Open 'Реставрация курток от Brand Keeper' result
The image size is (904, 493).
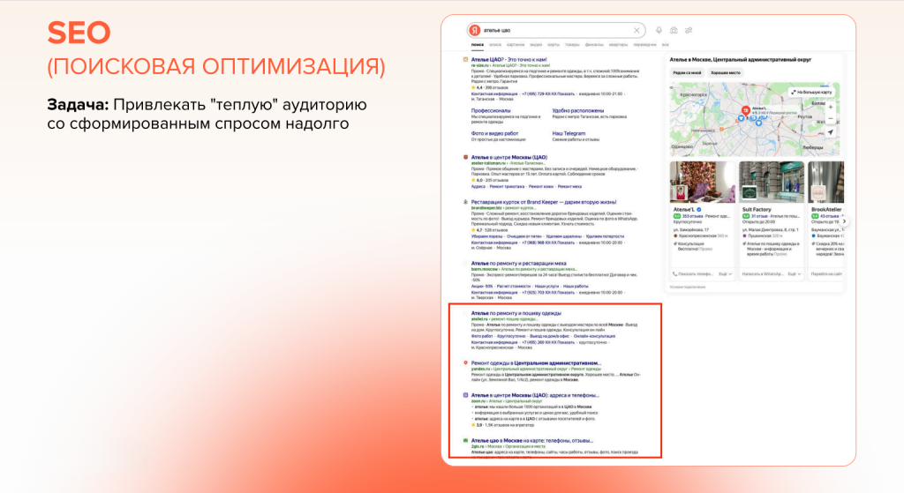pyautogui.click(x=544, y=202)
